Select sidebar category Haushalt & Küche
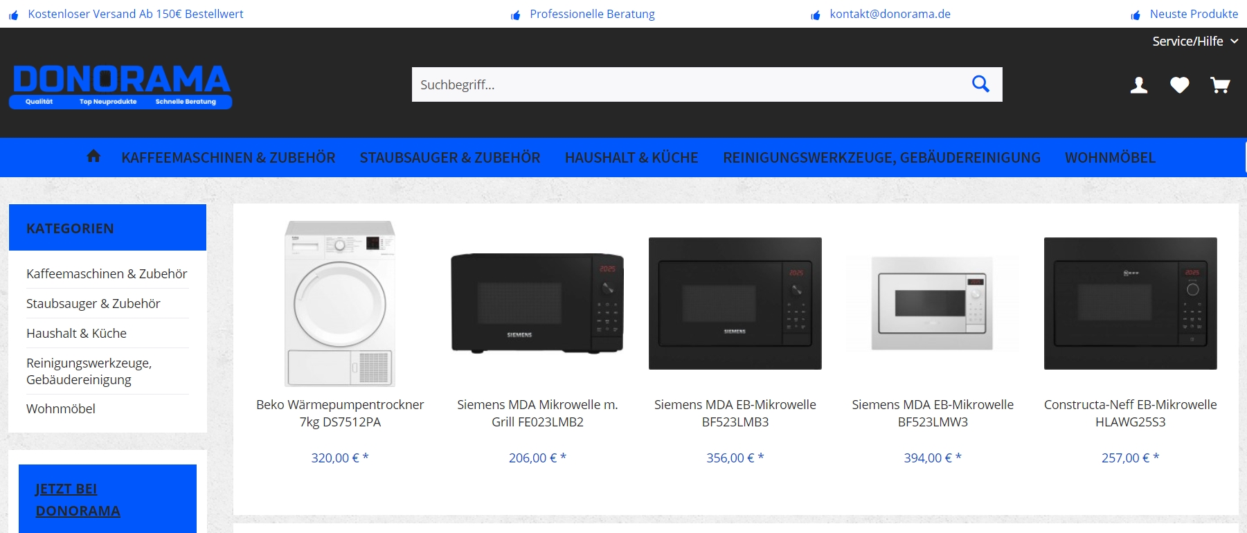This screenshot has height=533, width=1247. coord(76,334)
